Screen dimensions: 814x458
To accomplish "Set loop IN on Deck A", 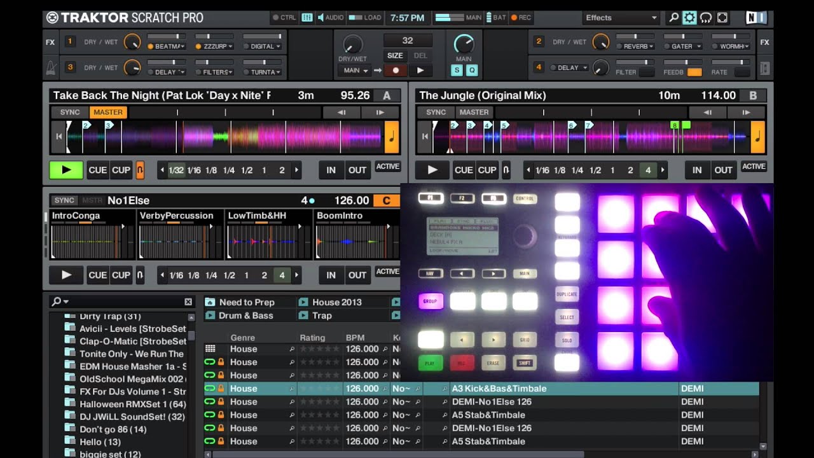I will point(331,170).
